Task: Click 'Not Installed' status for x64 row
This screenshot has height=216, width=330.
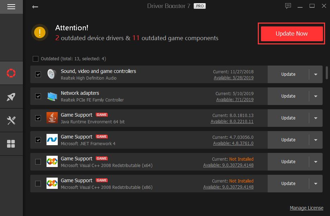Action: point(241,159)
